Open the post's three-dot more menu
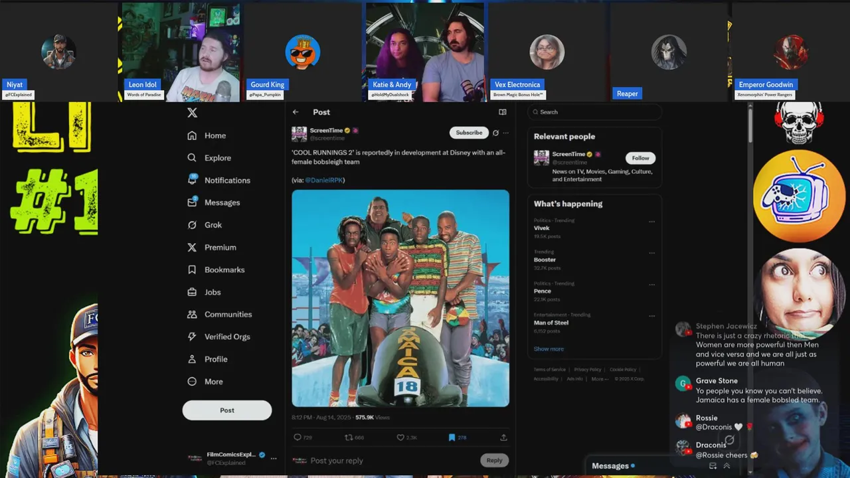 coord(505,133)
